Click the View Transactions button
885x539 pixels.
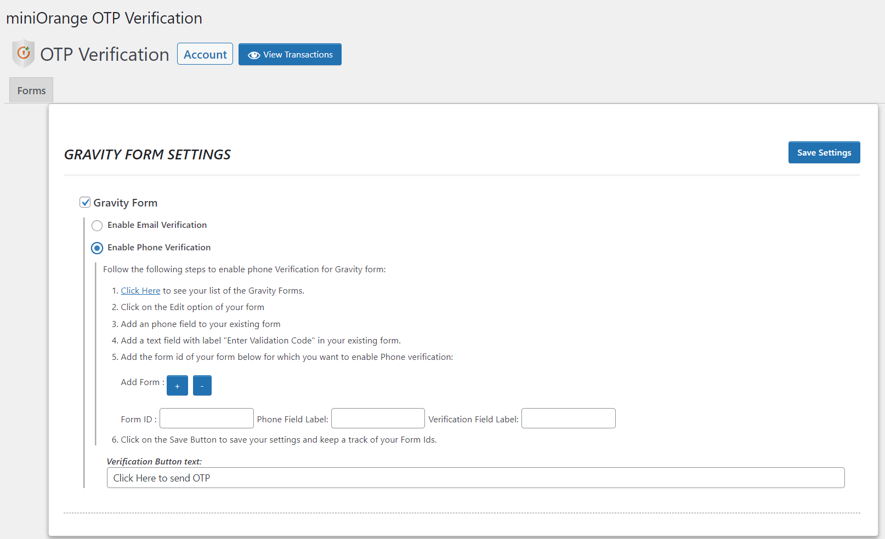pyautogui.click(x=290, y=54)
